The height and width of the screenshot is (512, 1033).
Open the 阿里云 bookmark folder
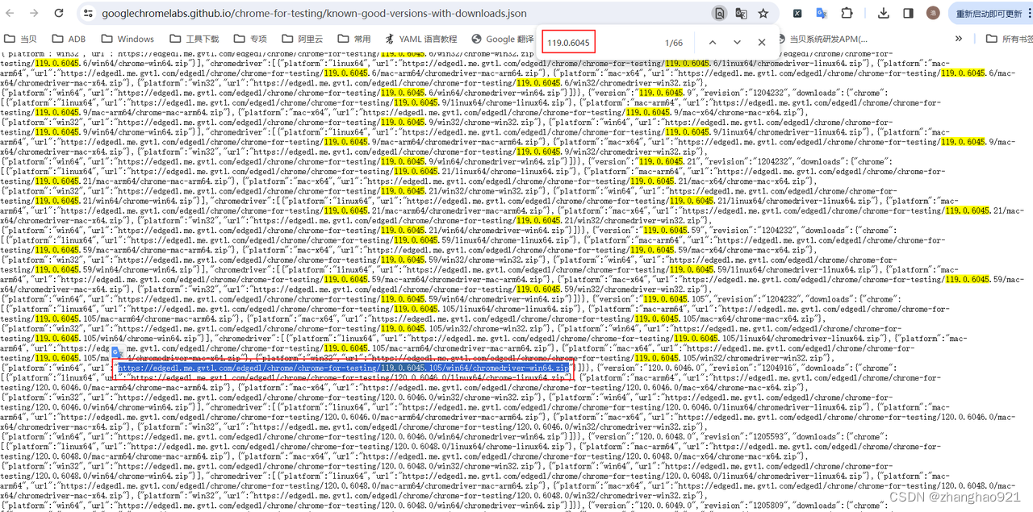pos(303,39)
